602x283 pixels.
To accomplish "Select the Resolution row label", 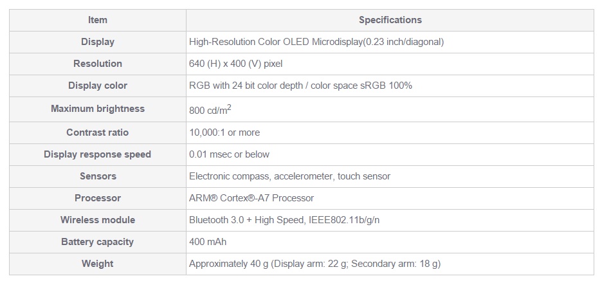I will 98,64.
